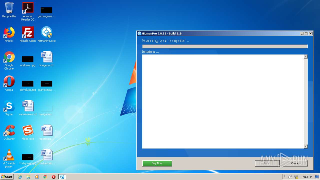Minimize the HitmanPro window
Screen dimensions: 320x180
point(302,33)
